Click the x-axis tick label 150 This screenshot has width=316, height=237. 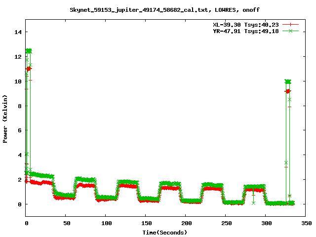coord(146,223)
